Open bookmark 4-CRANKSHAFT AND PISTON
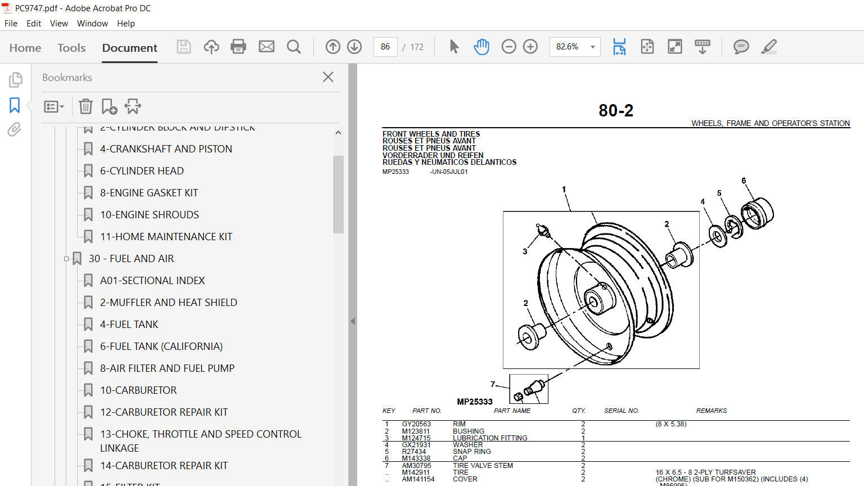Screen dimensions: 864x486 (166, 149)
